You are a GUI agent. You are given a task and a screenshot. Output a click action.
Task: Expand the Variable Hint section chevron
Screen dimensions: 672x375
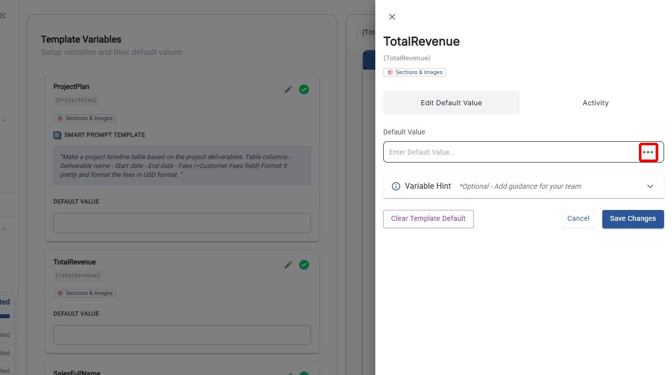650,186
